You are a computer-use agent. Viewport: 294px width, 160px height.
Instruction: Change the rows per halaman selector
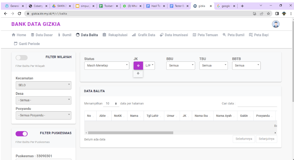coord(111,103)
